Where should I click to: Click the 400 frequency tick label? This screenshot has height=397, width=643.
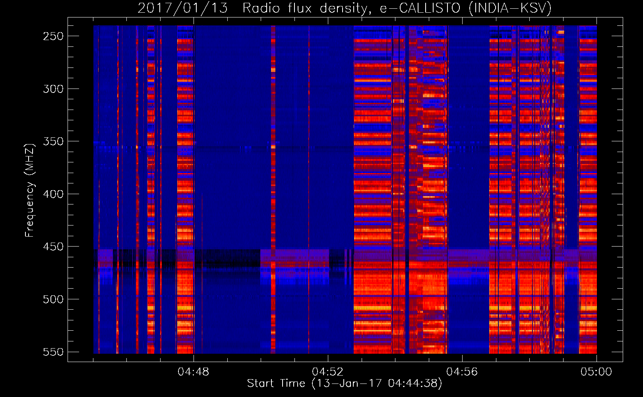53,194
